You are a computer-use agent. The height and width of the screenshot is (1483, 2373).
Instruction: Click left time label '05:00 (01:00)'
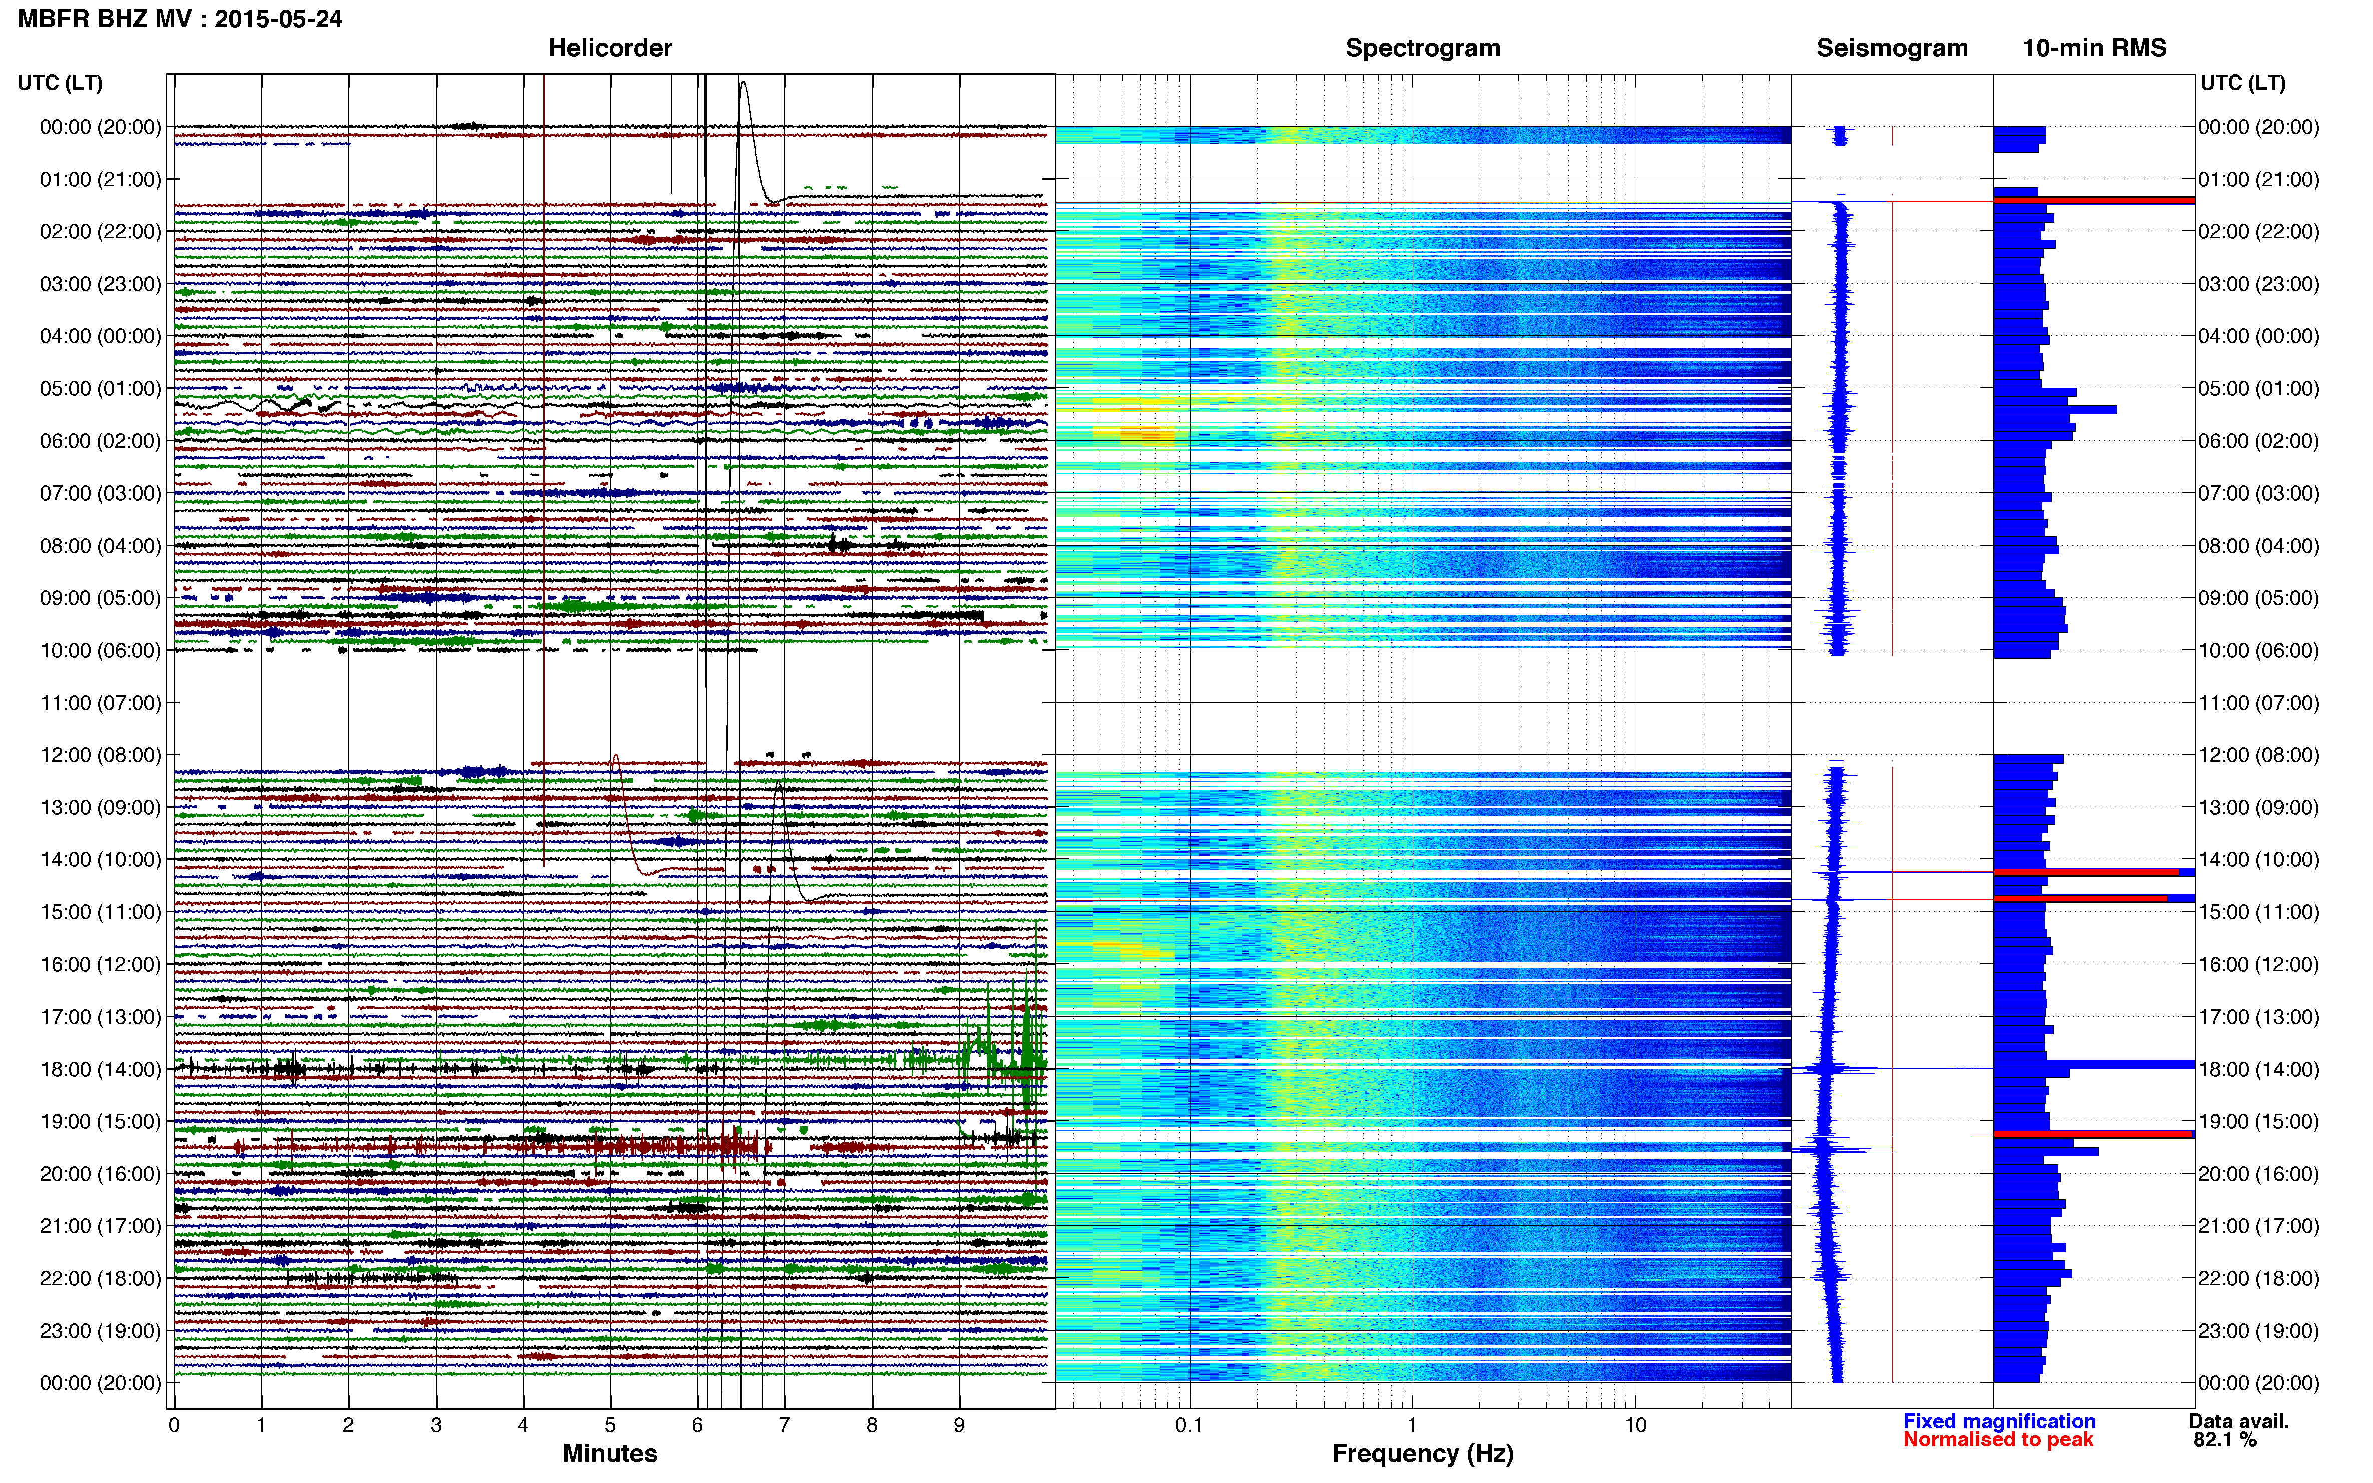click(100, 388)
